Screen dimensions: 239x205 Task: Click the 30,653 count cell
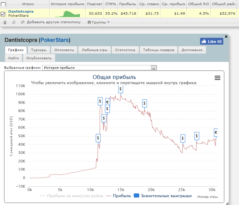95,14
